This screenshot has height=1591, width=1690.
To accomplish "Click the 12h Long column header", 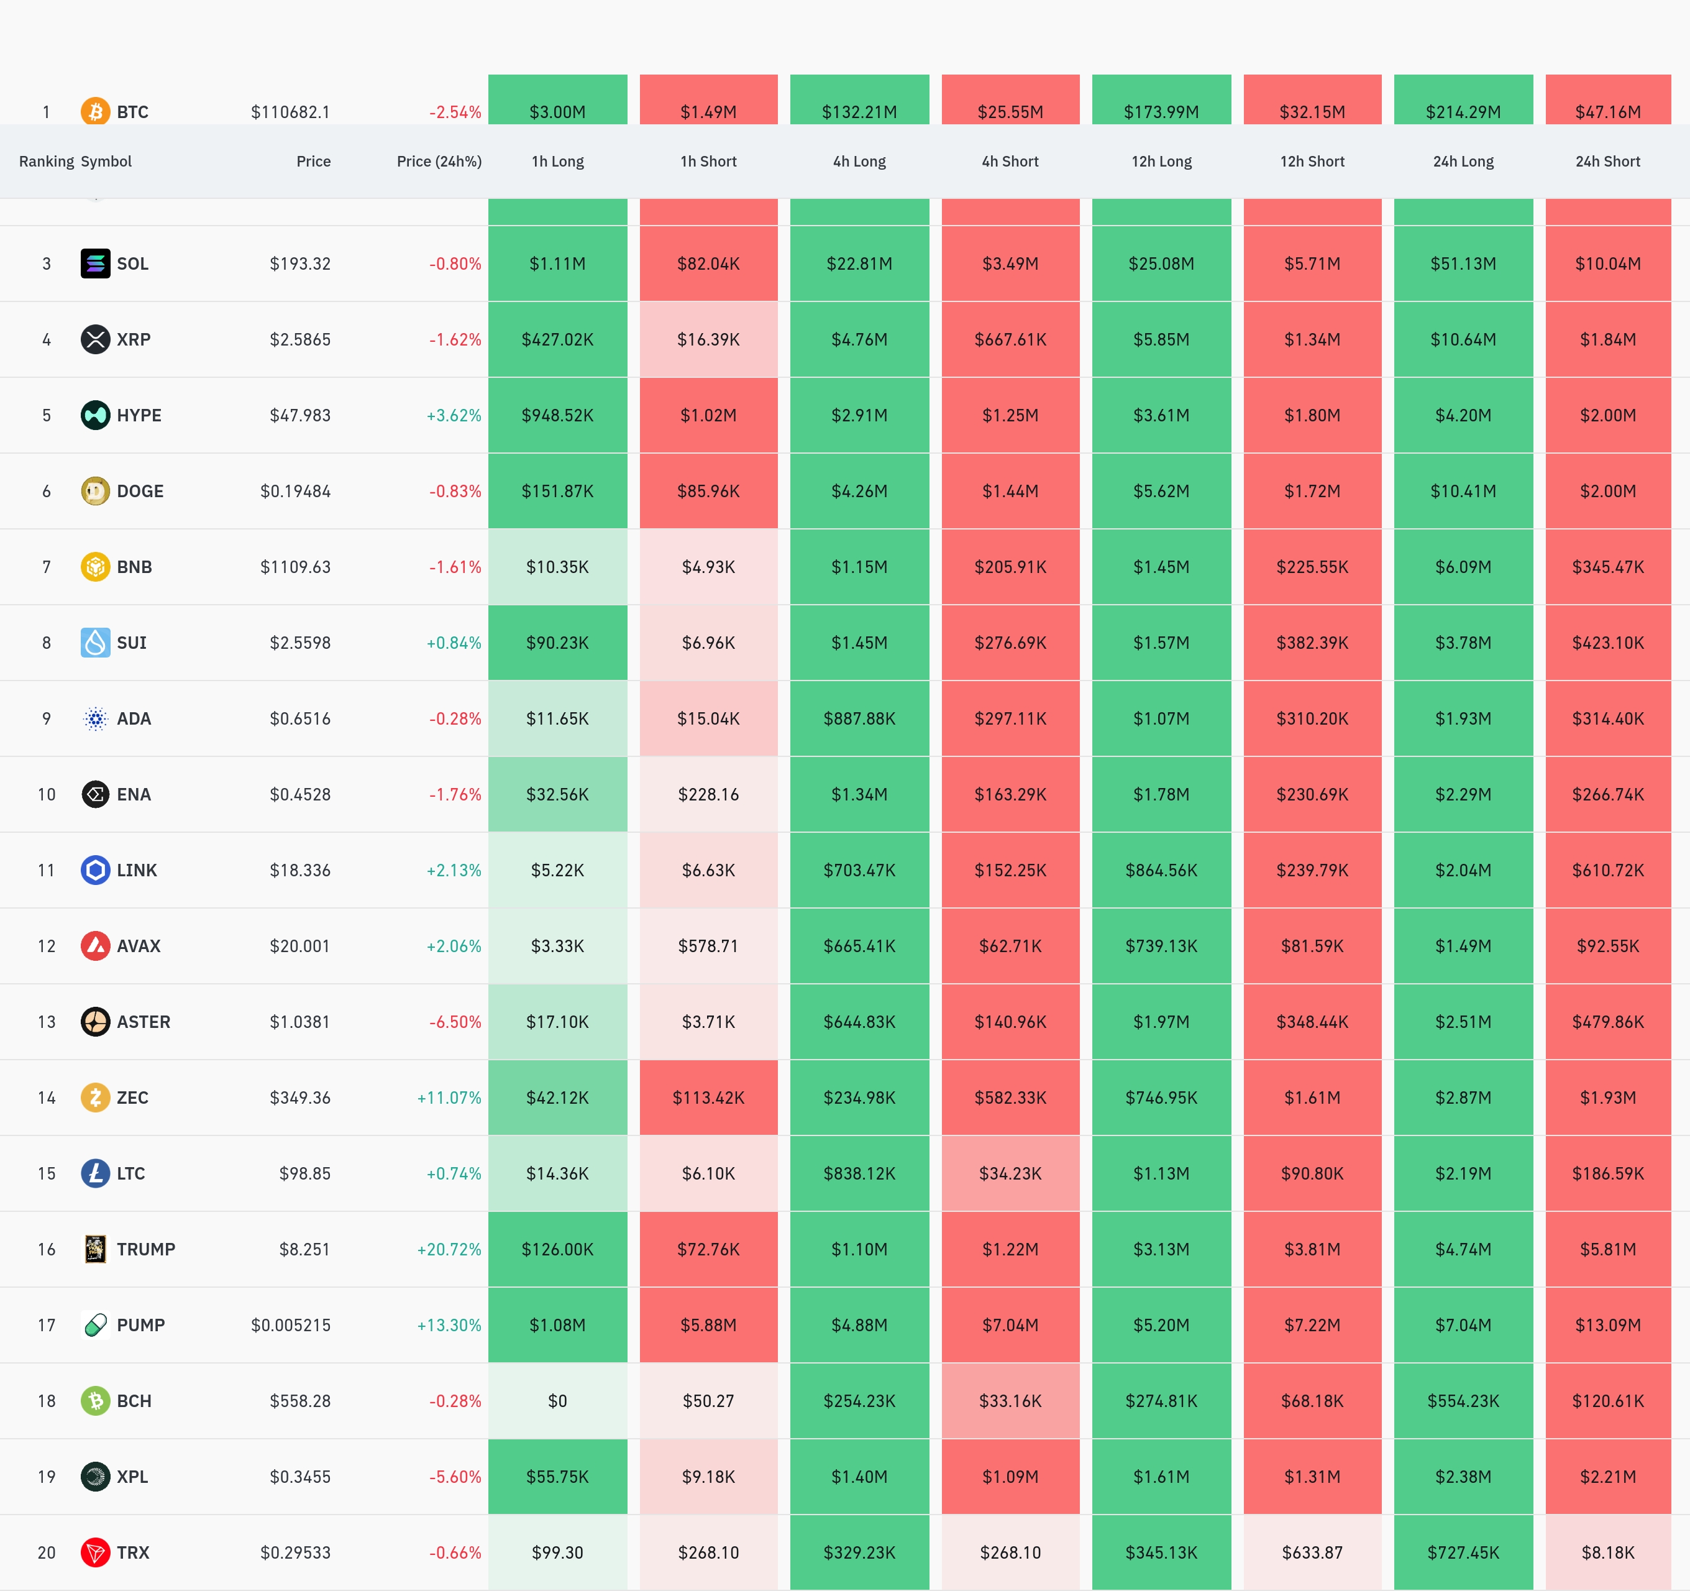I will (x=1161, y=162).
